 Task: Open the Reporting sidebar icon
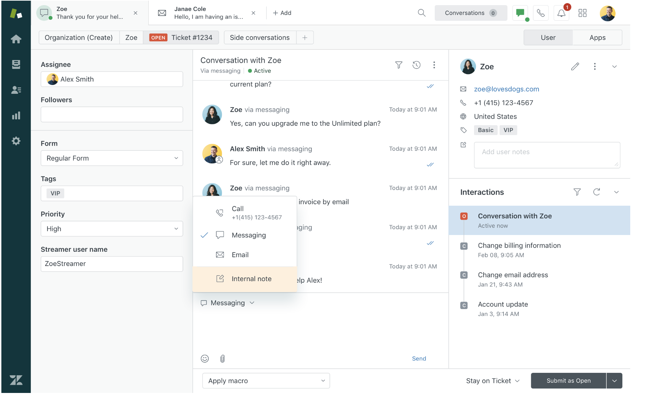(16, 115)
